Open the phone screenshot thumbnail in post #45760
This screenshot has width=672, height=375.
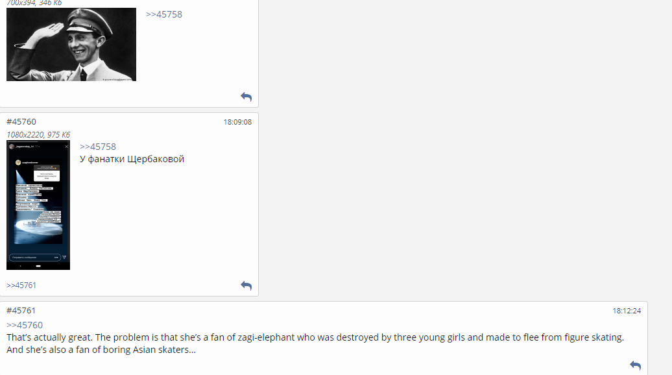point(38,205)
